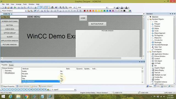This screenshot has width=176, height=99.
Task: Click the print icon in toolbar
Action: (35, 7)
